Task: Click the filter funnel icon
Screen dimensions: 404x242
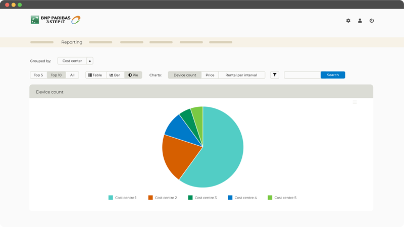Action: [275, 75]
